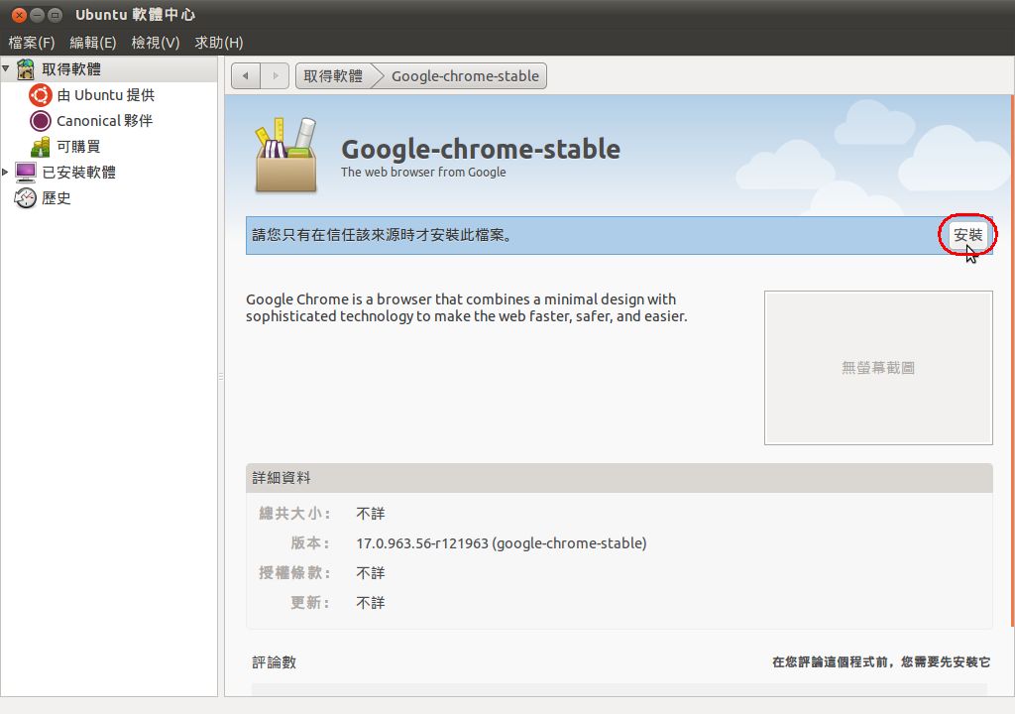
Task: Click 'The web browser from Google' subtitle
Action: tap(423, 173)
